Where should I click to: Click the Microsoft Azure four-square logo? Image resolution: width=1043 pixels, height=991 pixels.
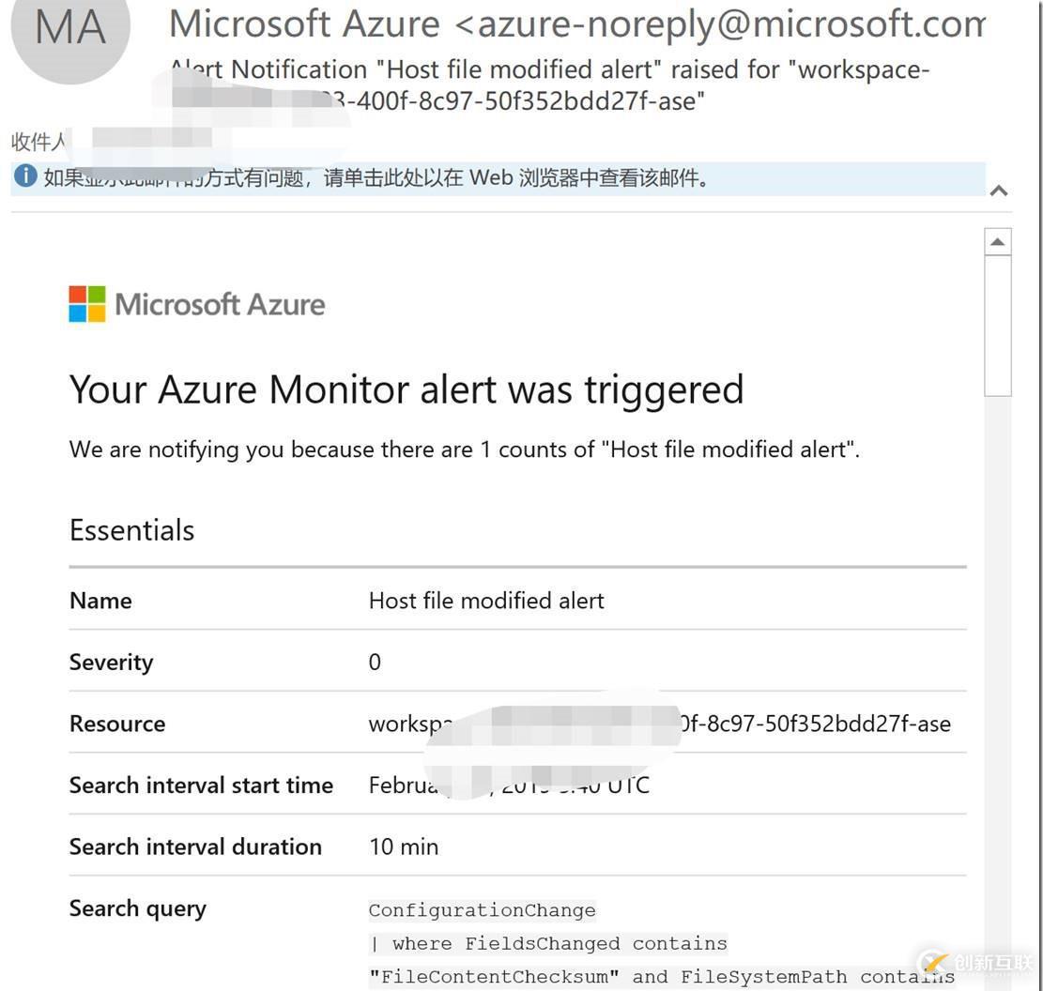point(85,303)
